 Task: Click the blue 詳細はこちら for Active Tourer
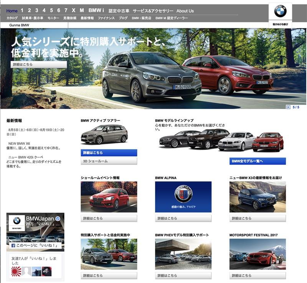[x=109, y=153]
